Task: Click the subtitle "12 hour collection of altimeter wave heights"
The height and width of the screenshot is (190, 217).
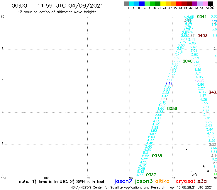Action: tap(57, 12)
